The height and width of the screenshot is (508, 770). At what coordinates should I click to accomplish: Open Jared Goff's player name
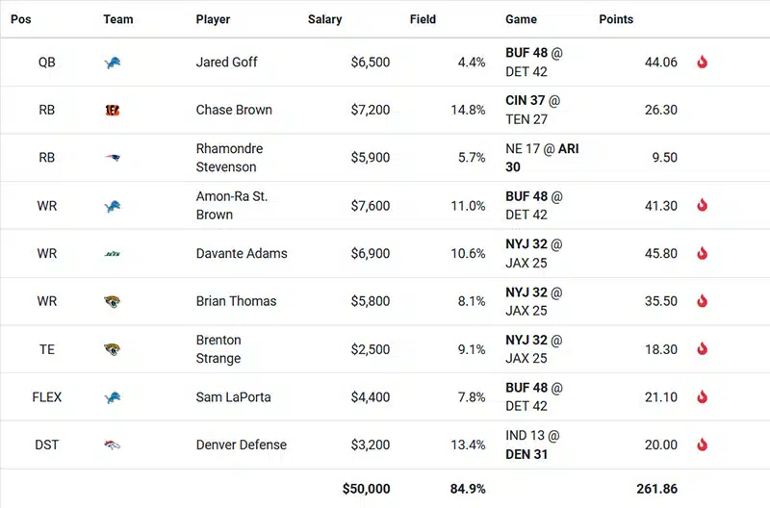coord(226,63)
